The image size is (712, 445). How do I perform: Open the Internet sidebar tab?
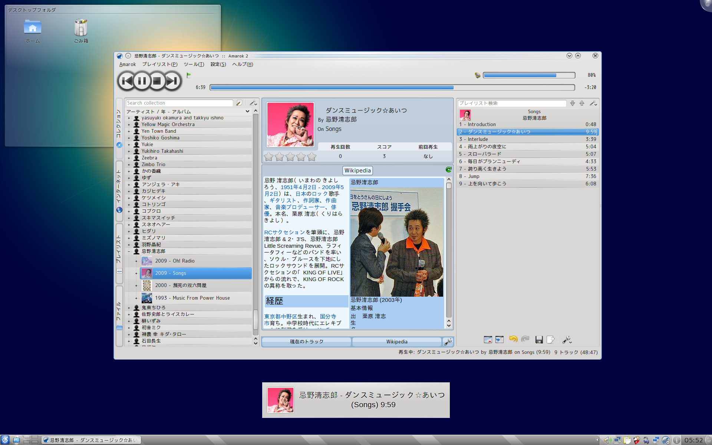(x=119, y=191)
